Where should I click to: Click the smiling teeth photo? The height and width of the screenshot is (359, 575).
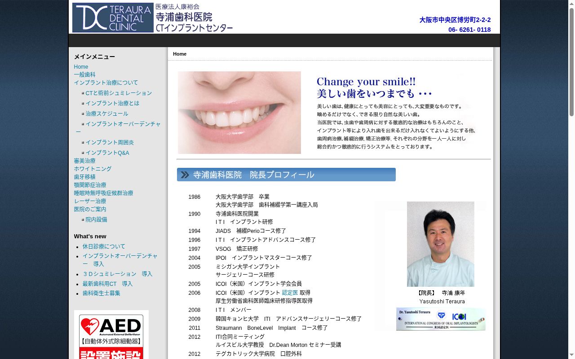click(x=239, y=113)
